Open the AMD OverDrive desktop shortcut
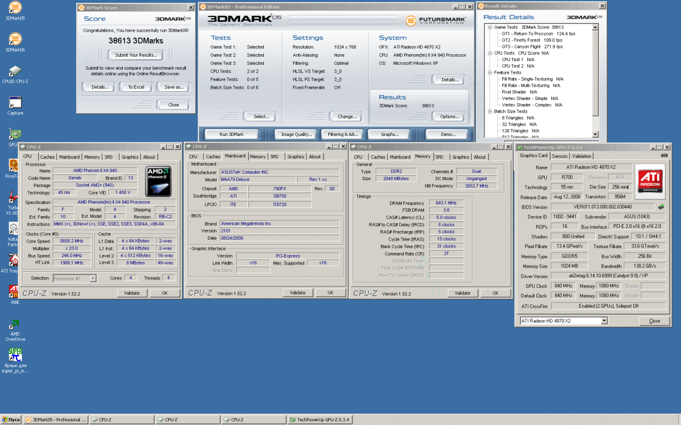Viewport: 681px width, 425px height. [15, 330]
